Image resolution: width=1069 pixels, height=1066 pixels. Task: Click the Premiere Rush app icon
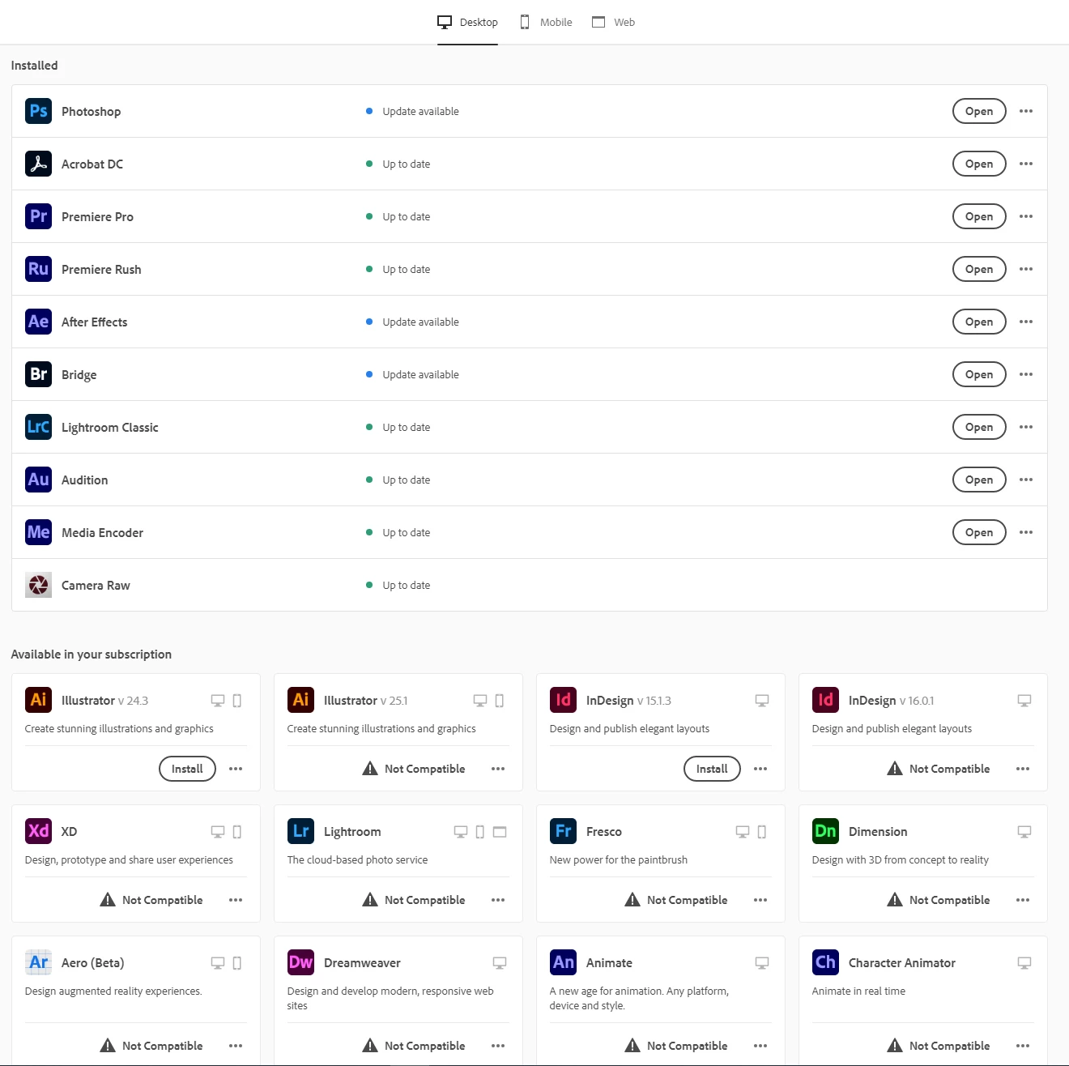coord(38,269)
